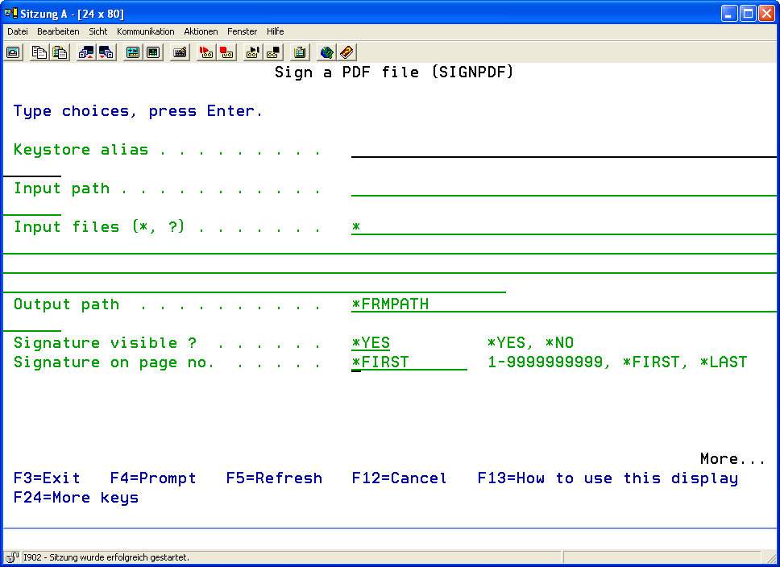This screenshot has height=567, width=780.
Task: Click the Signature visible *YES field
Action: [x=371, y=343]
